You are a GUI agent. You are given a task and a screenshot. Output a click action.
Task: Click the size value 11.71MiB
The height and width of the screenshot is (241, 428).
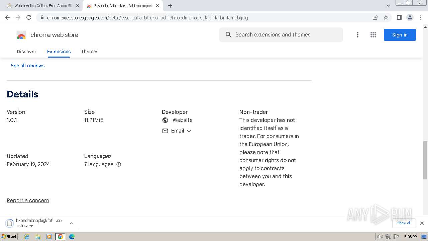coord(94,120)
